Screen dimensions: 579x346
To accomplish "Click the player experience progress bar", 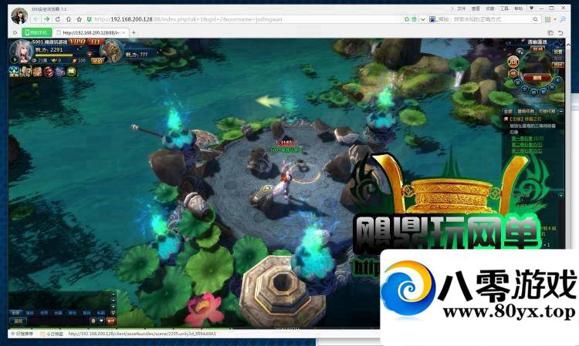I will point(53,55).
